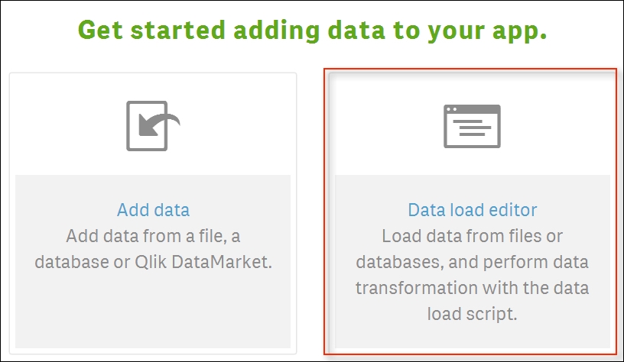Click the "Get started adding data to your app." heading
The image size is (624, 362).
313,31
